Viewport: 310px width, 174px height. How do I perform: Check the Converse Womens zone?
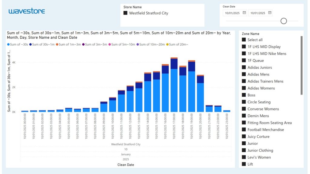[x=244, y=109]
